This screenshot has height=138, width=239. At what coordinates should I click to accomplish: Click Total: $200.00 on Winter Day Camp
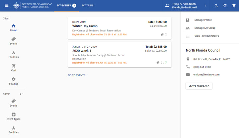tap(157, 22)
